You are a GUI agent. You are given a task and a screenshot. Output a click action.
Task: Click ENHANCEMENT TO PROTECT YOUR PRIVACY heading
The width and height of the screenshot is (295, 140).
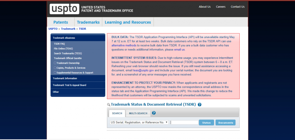(x=143, y=83)
